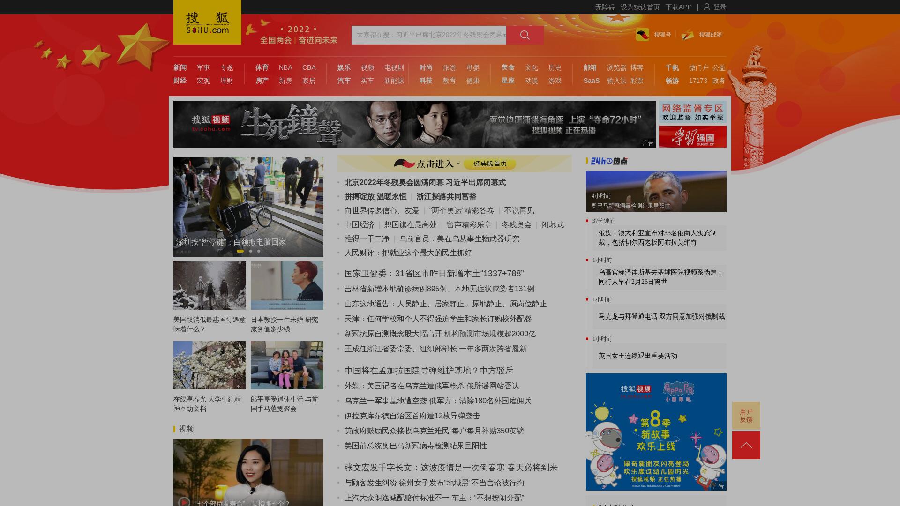Click the 24h热点 heading icon
The image size is (900, 506).
[x=609, y=161]
